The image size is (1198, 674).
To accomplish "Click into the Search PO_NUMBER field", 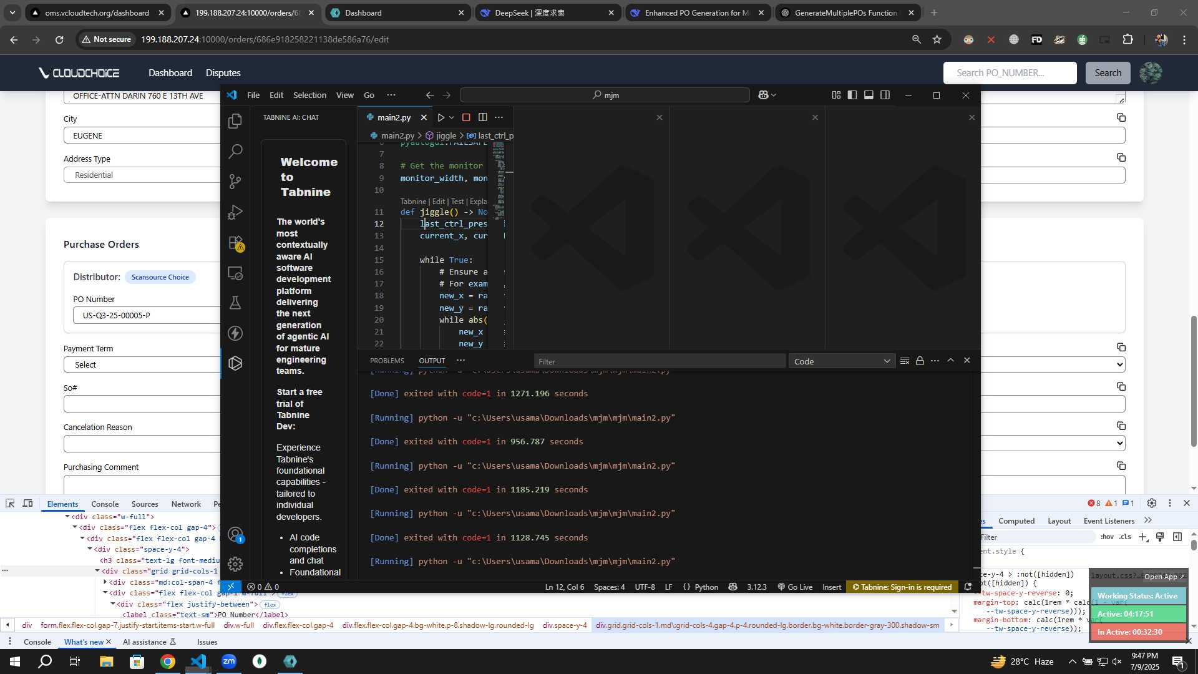I will [x=1010, y=73].
